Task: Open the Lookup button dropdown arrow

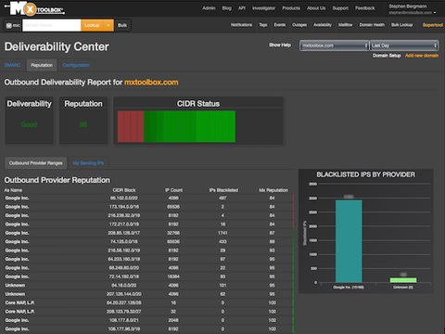Action: pos(108,25)
